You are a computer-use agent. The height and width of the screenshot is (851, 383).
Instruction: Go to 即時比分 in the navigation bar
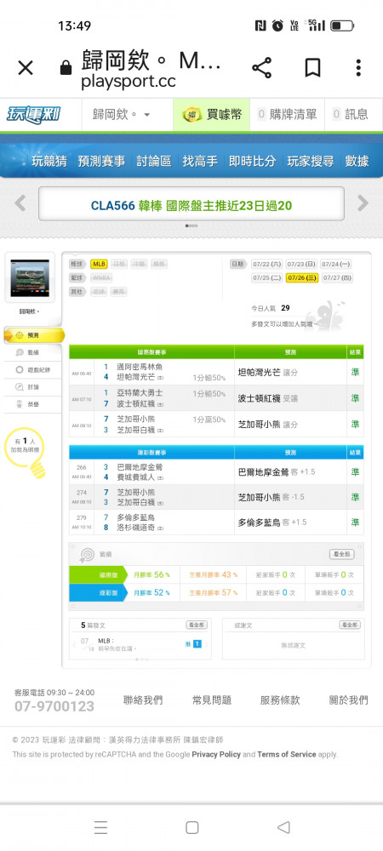tap(252, 161)
